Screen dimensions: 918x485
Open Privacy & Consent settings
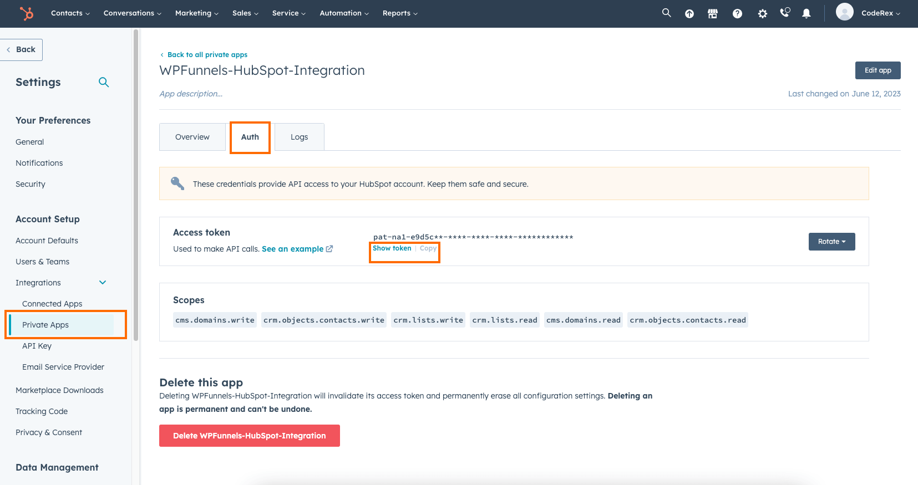pyautogui.click(x=49, y=432)
